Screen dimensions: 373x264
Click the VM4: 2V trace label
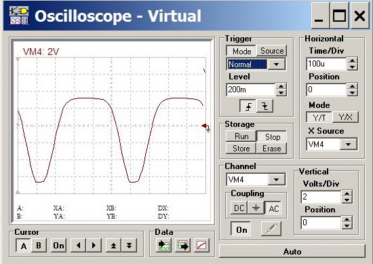pos(41,52)
